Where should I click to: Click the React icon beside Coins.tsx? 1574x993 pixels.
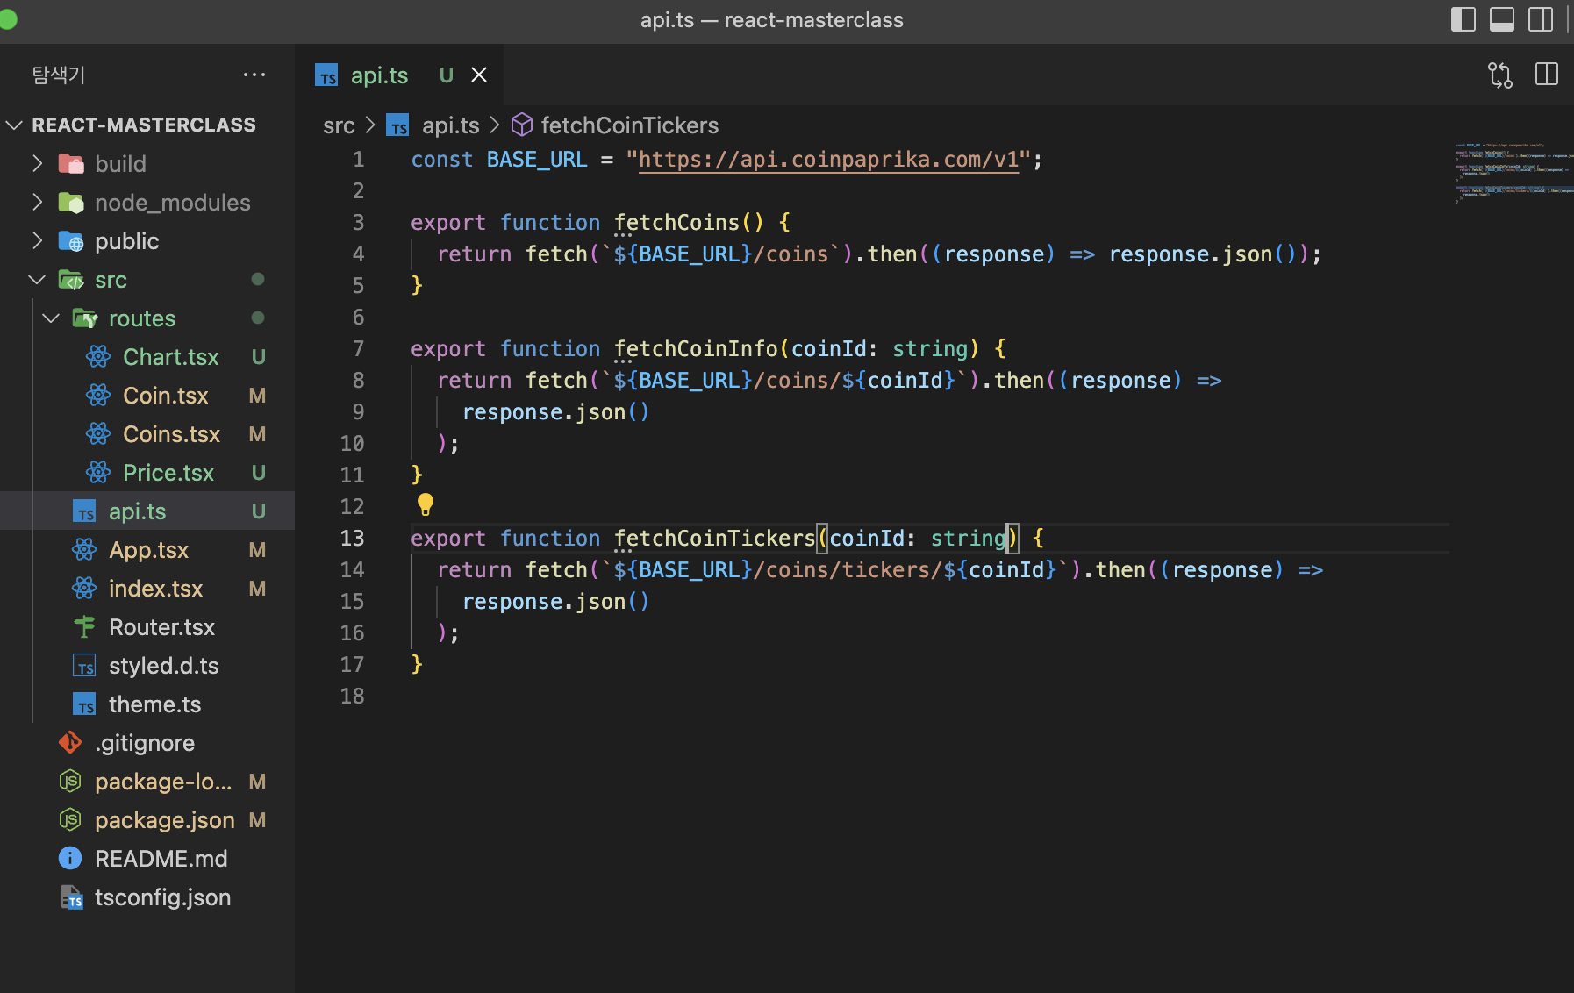pyautogui.click(x=98, y=433)
